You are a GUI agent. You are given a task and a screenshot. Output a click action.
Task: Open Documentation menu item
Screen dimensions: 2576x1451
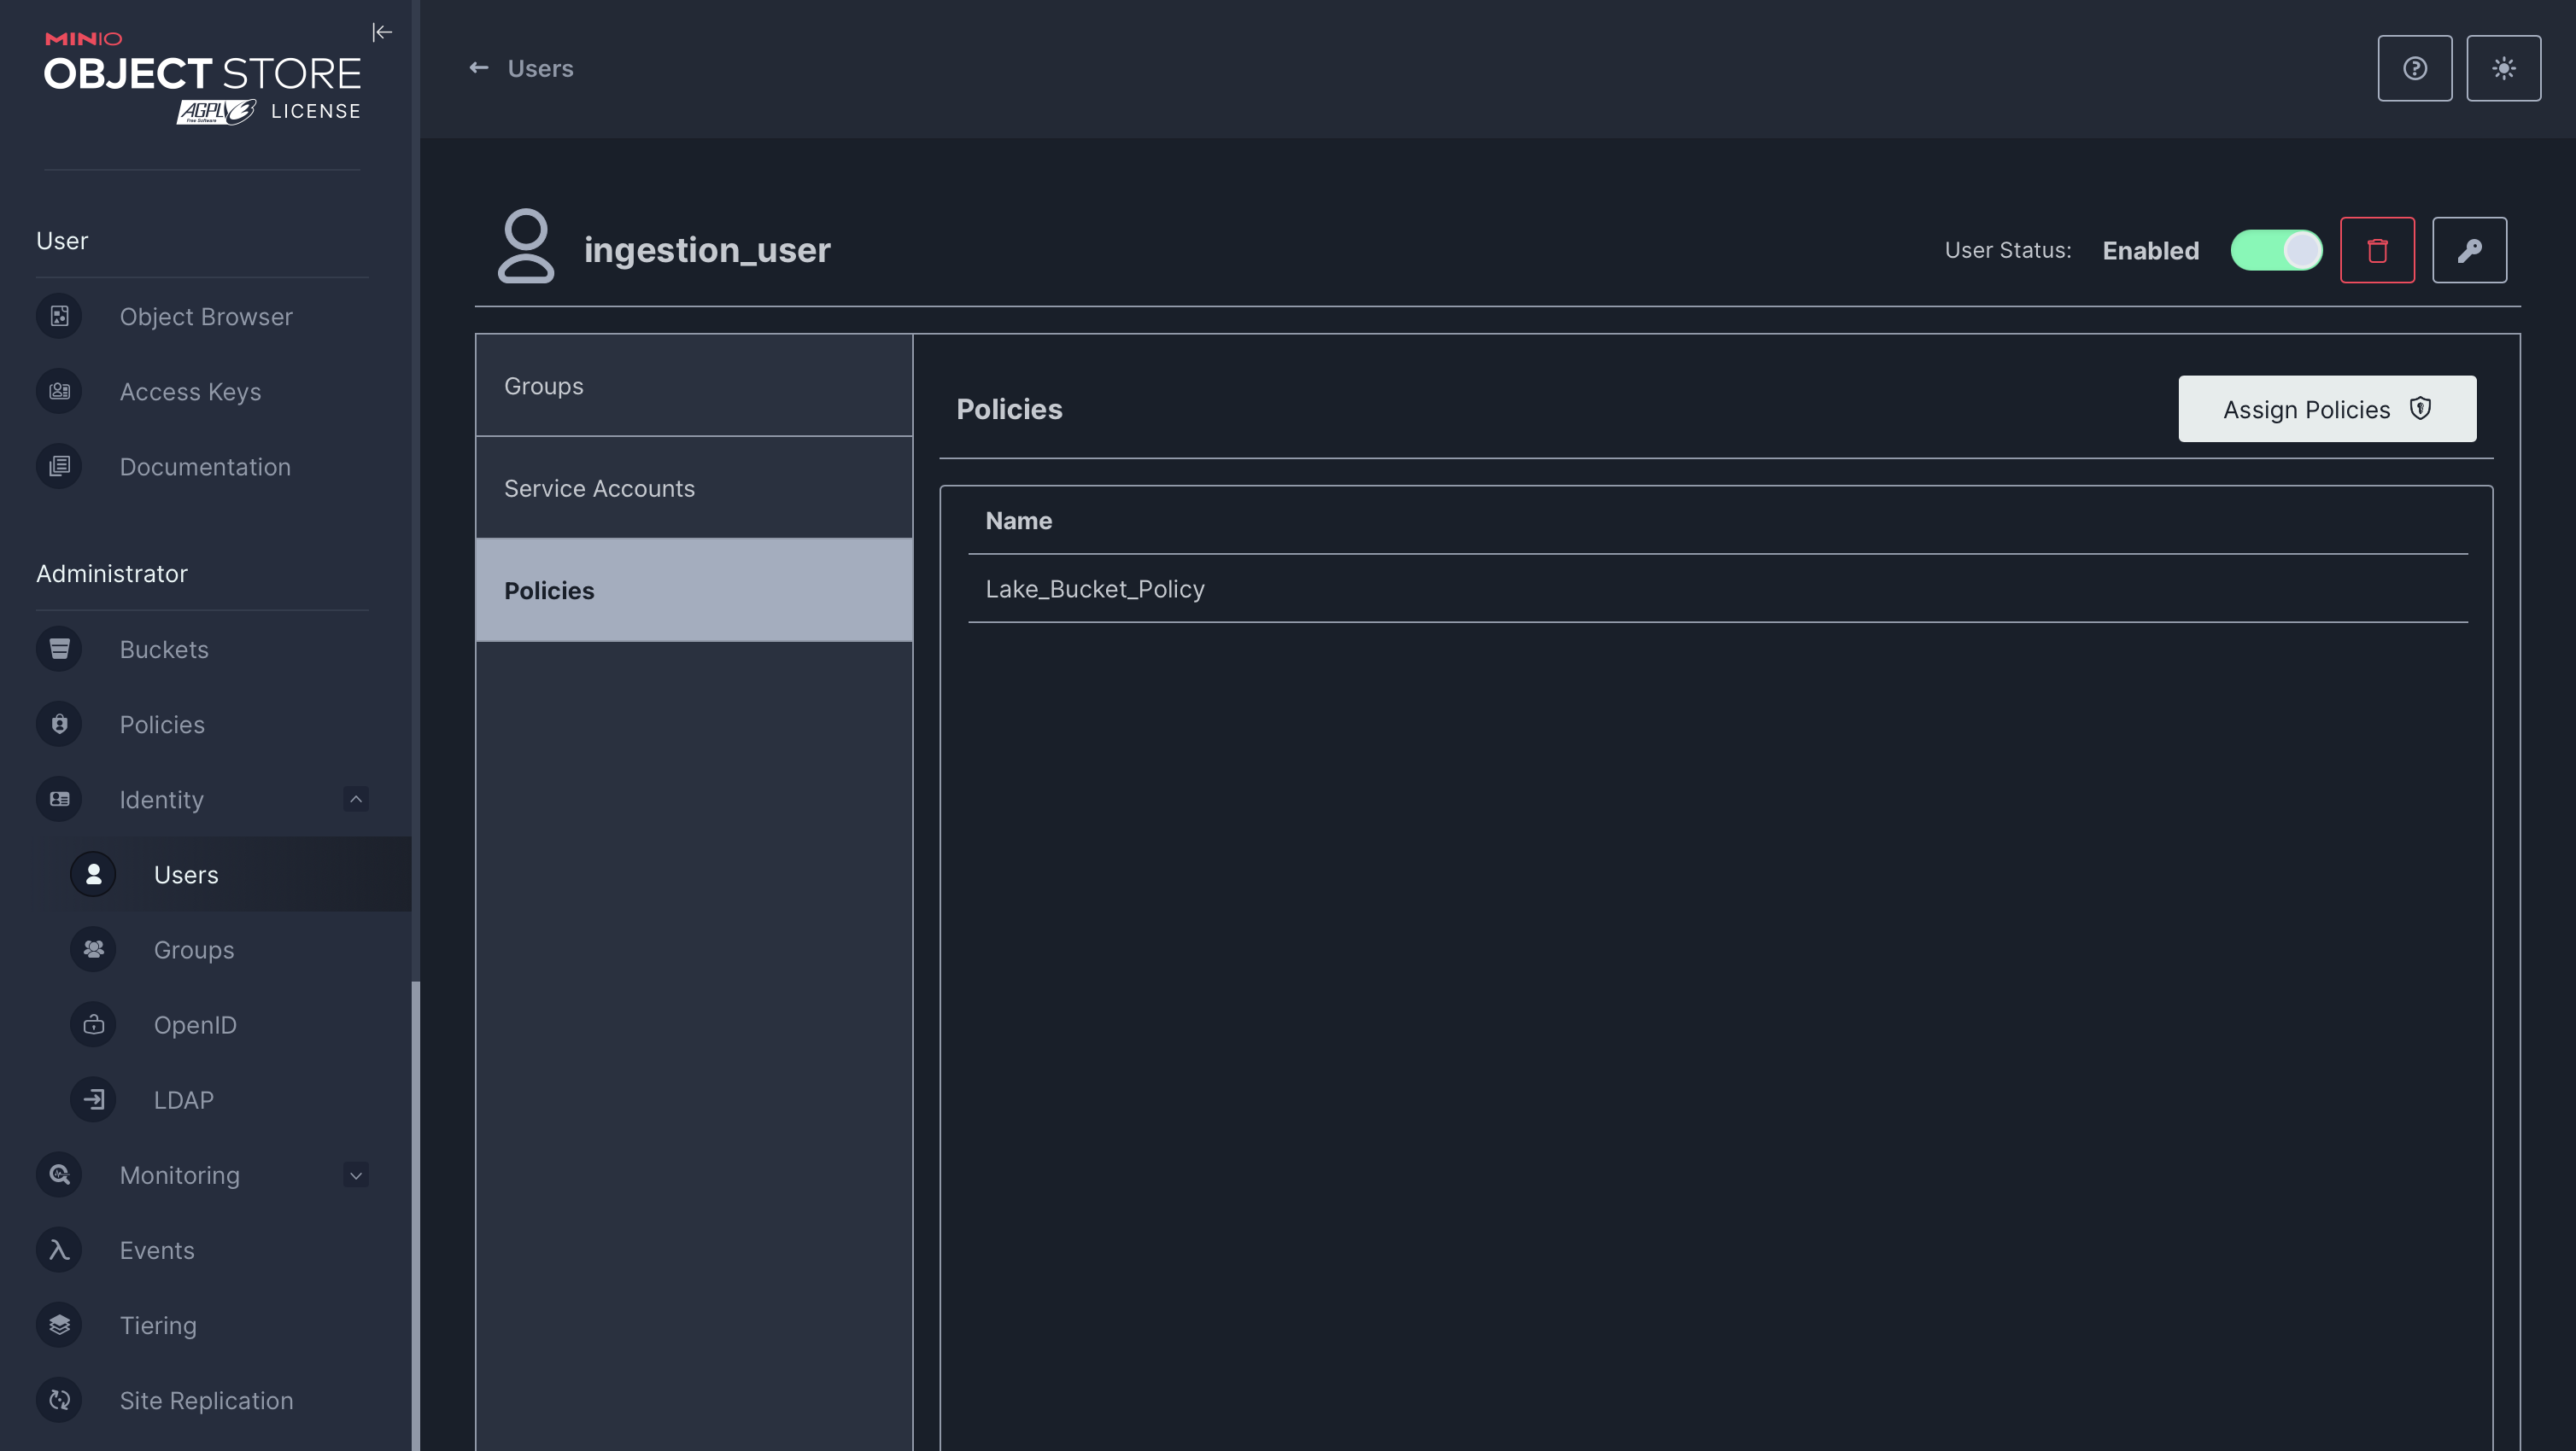click(203, 467)
